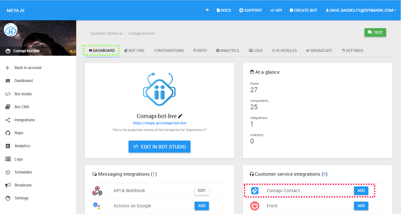401x214 pixels.
Task: Add the Actions on Google integration
Action: tap(202, 206)
